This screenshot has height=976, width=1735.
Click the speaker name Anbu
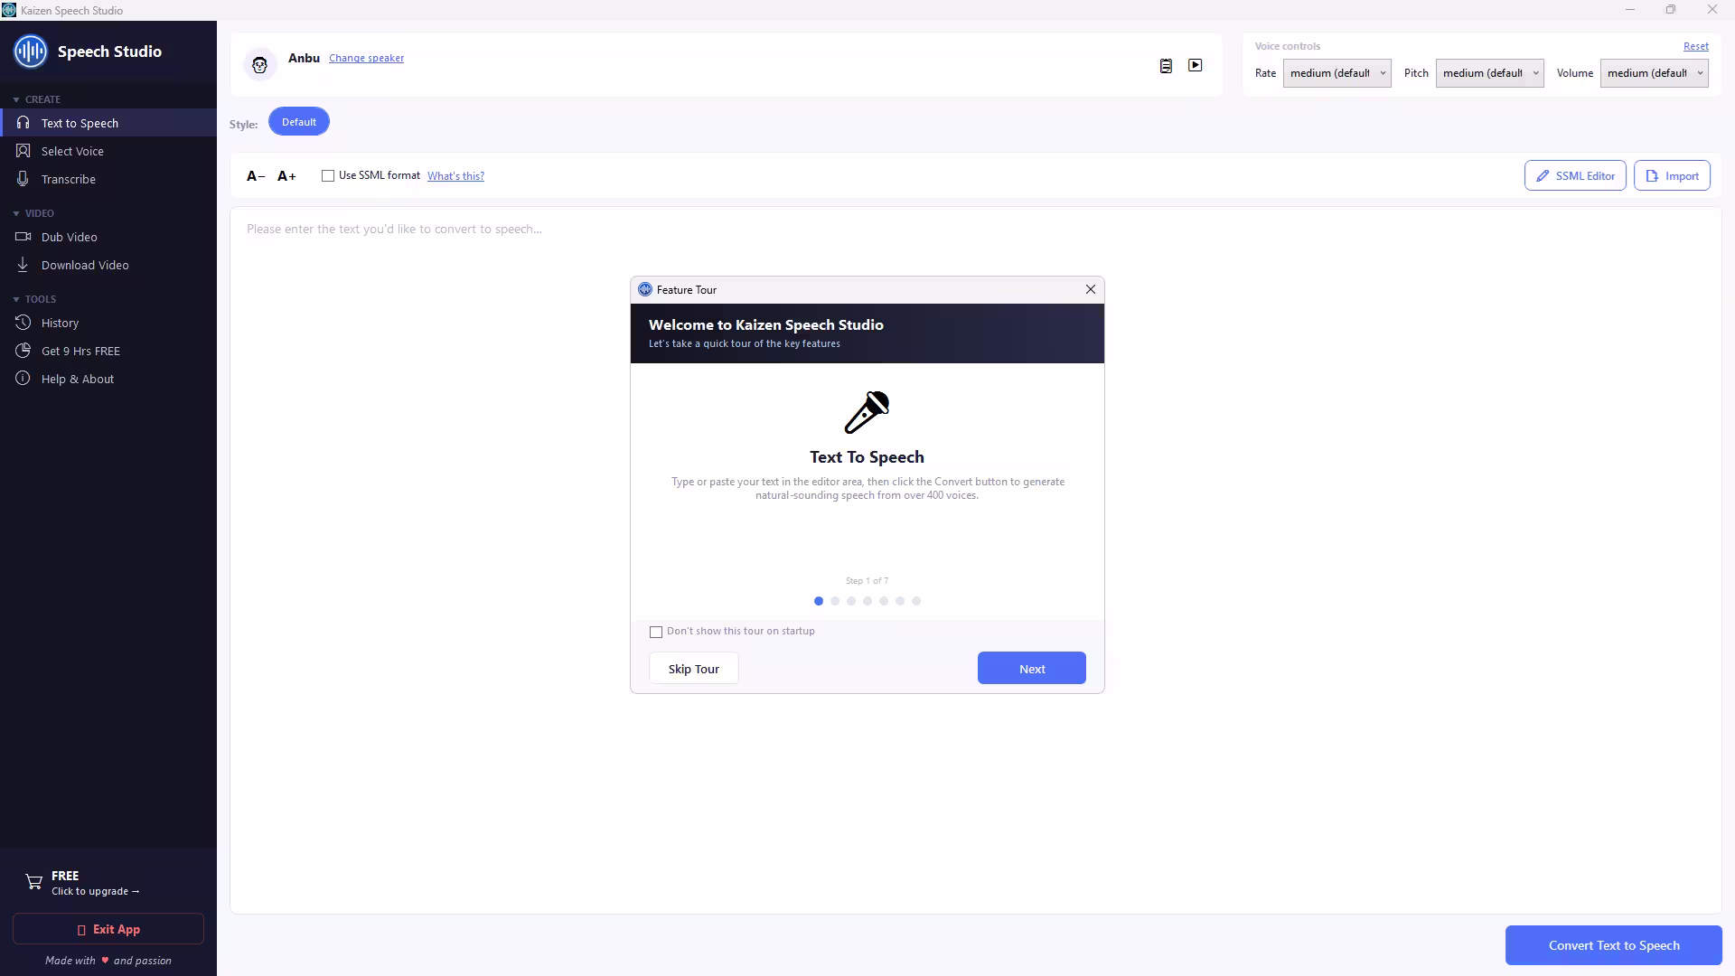pyautogui.click(x=304, y=58)
